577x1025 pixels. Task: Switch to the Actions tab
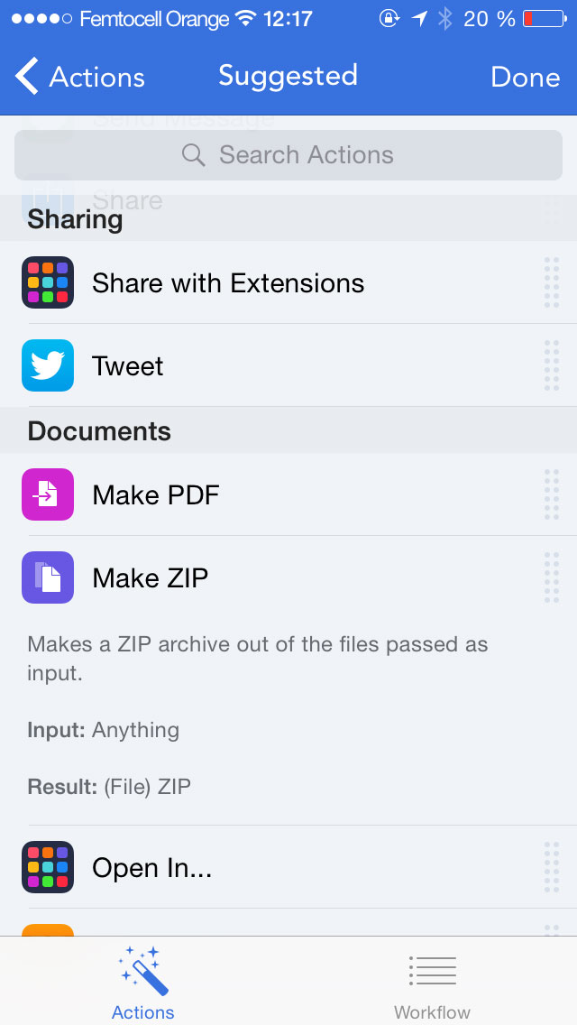coord(143,982)
